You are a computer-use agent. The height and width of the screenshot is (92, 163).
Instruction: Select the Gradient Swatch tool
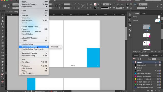3,55
